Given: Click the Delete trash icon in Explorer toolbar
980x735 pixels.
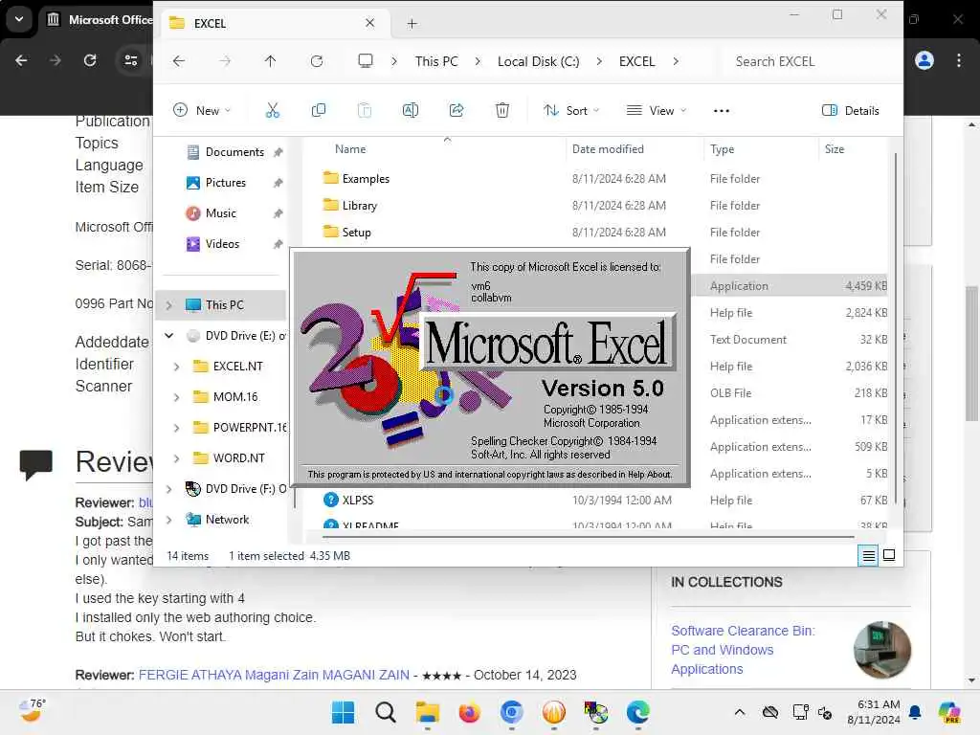Looking at the screenshot, I should click(501, 111).
